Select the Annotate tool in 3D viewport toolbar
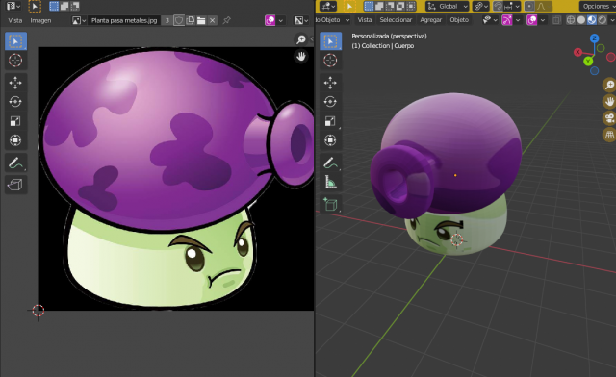Viewport: 616px width, 377px height. click(330, 163)
